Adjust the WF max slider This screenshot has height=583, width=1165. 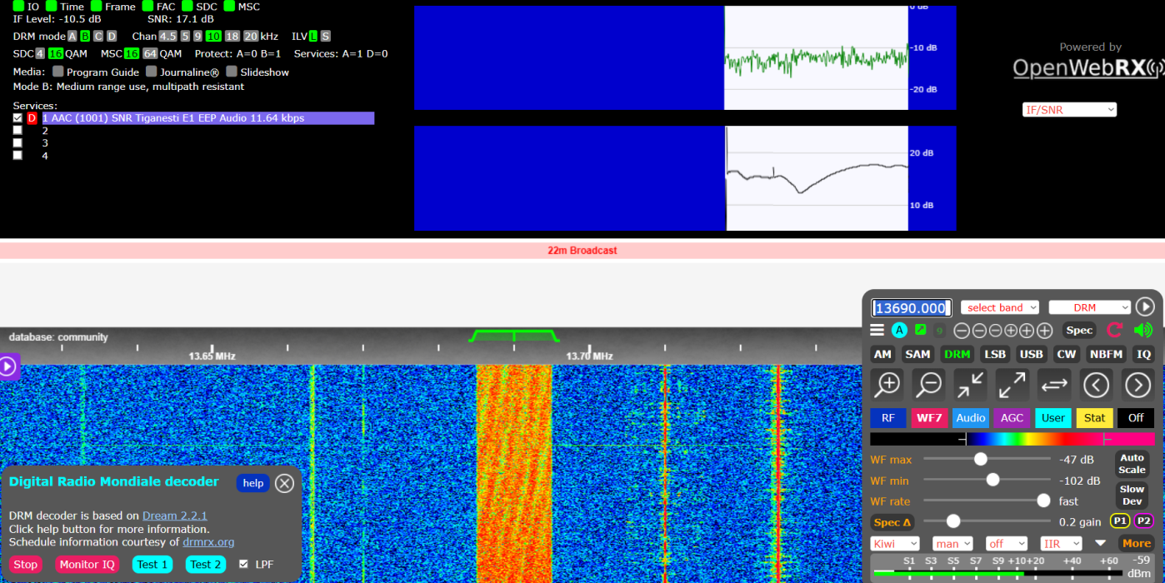pyautogui.click(x=980, y=459)
